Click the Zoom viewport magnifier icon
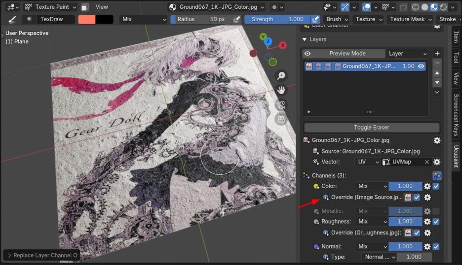Image resolution: width=462 pixels, height=265 pixels. coord(281,75)
